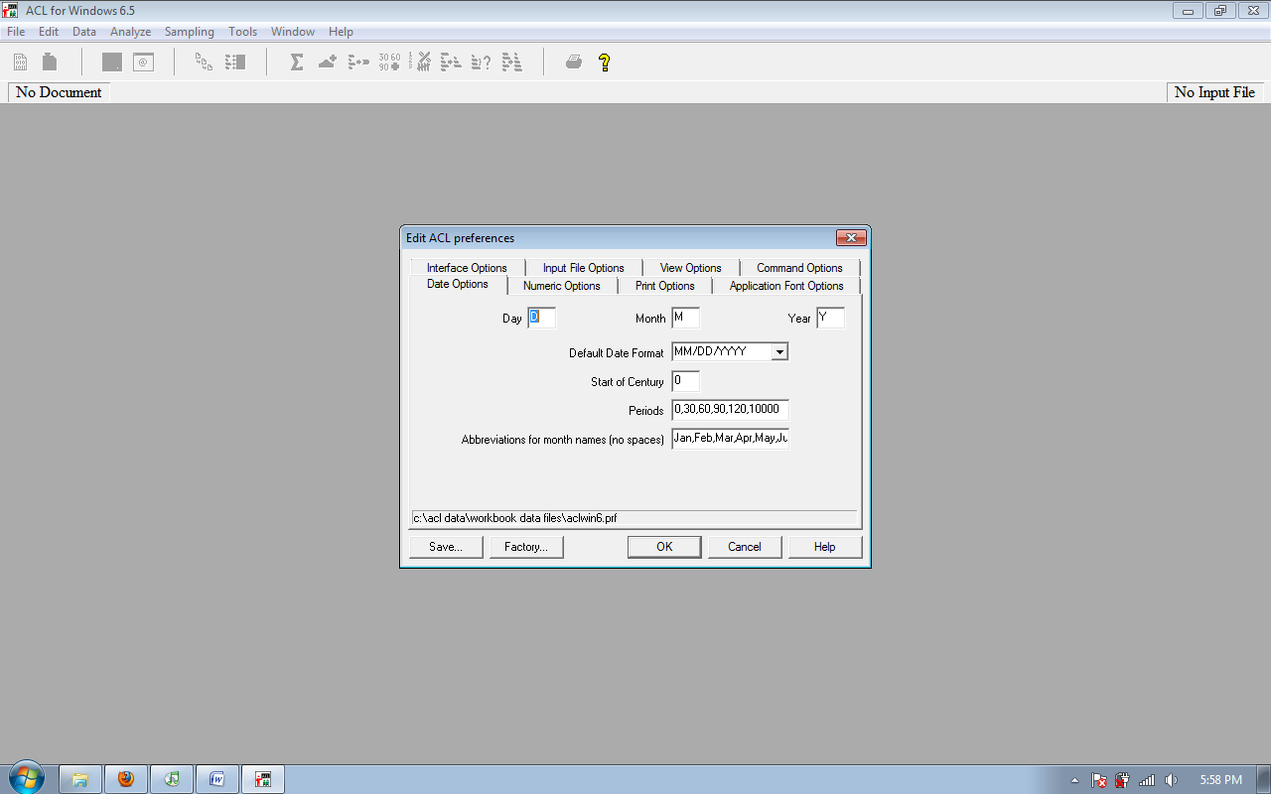Image resolution: width=1271 pixels, height=794 pixels.
Task: Open the Default Date Format dropdown
Action: pos(779,351)
